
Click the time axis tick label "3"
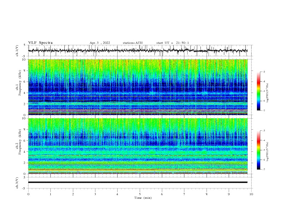click(x=95, y=194)
